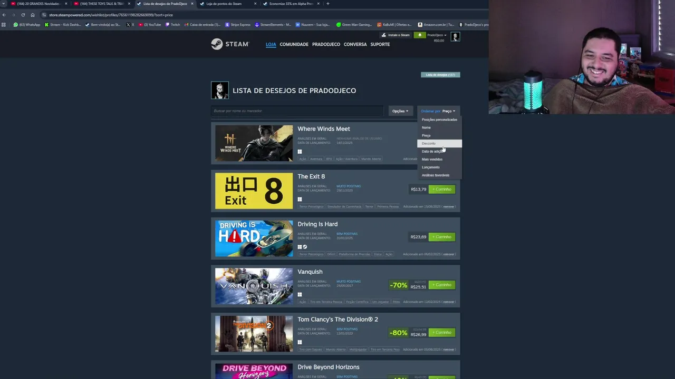Sort wishlist by Análises favoráveis

click(439, 175)
